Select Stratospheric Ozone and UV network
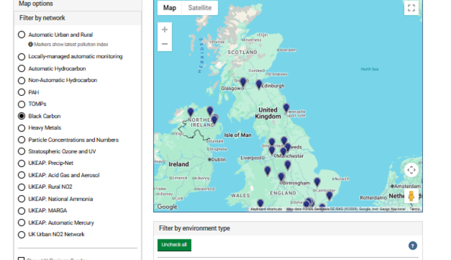Screen dimensions: 451x260 [x=22, y=151]
